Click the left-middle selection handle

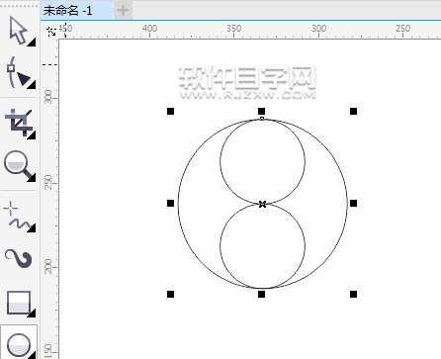click(170, 203)
